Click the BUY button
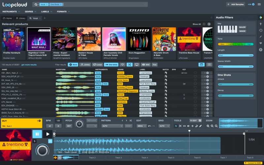Viewport: 264px width, 165px height. coord(21,123)
